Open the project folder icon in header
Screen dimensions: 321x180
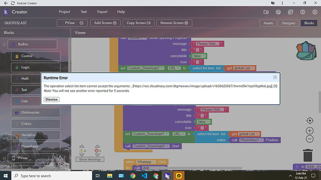[266, 12]
